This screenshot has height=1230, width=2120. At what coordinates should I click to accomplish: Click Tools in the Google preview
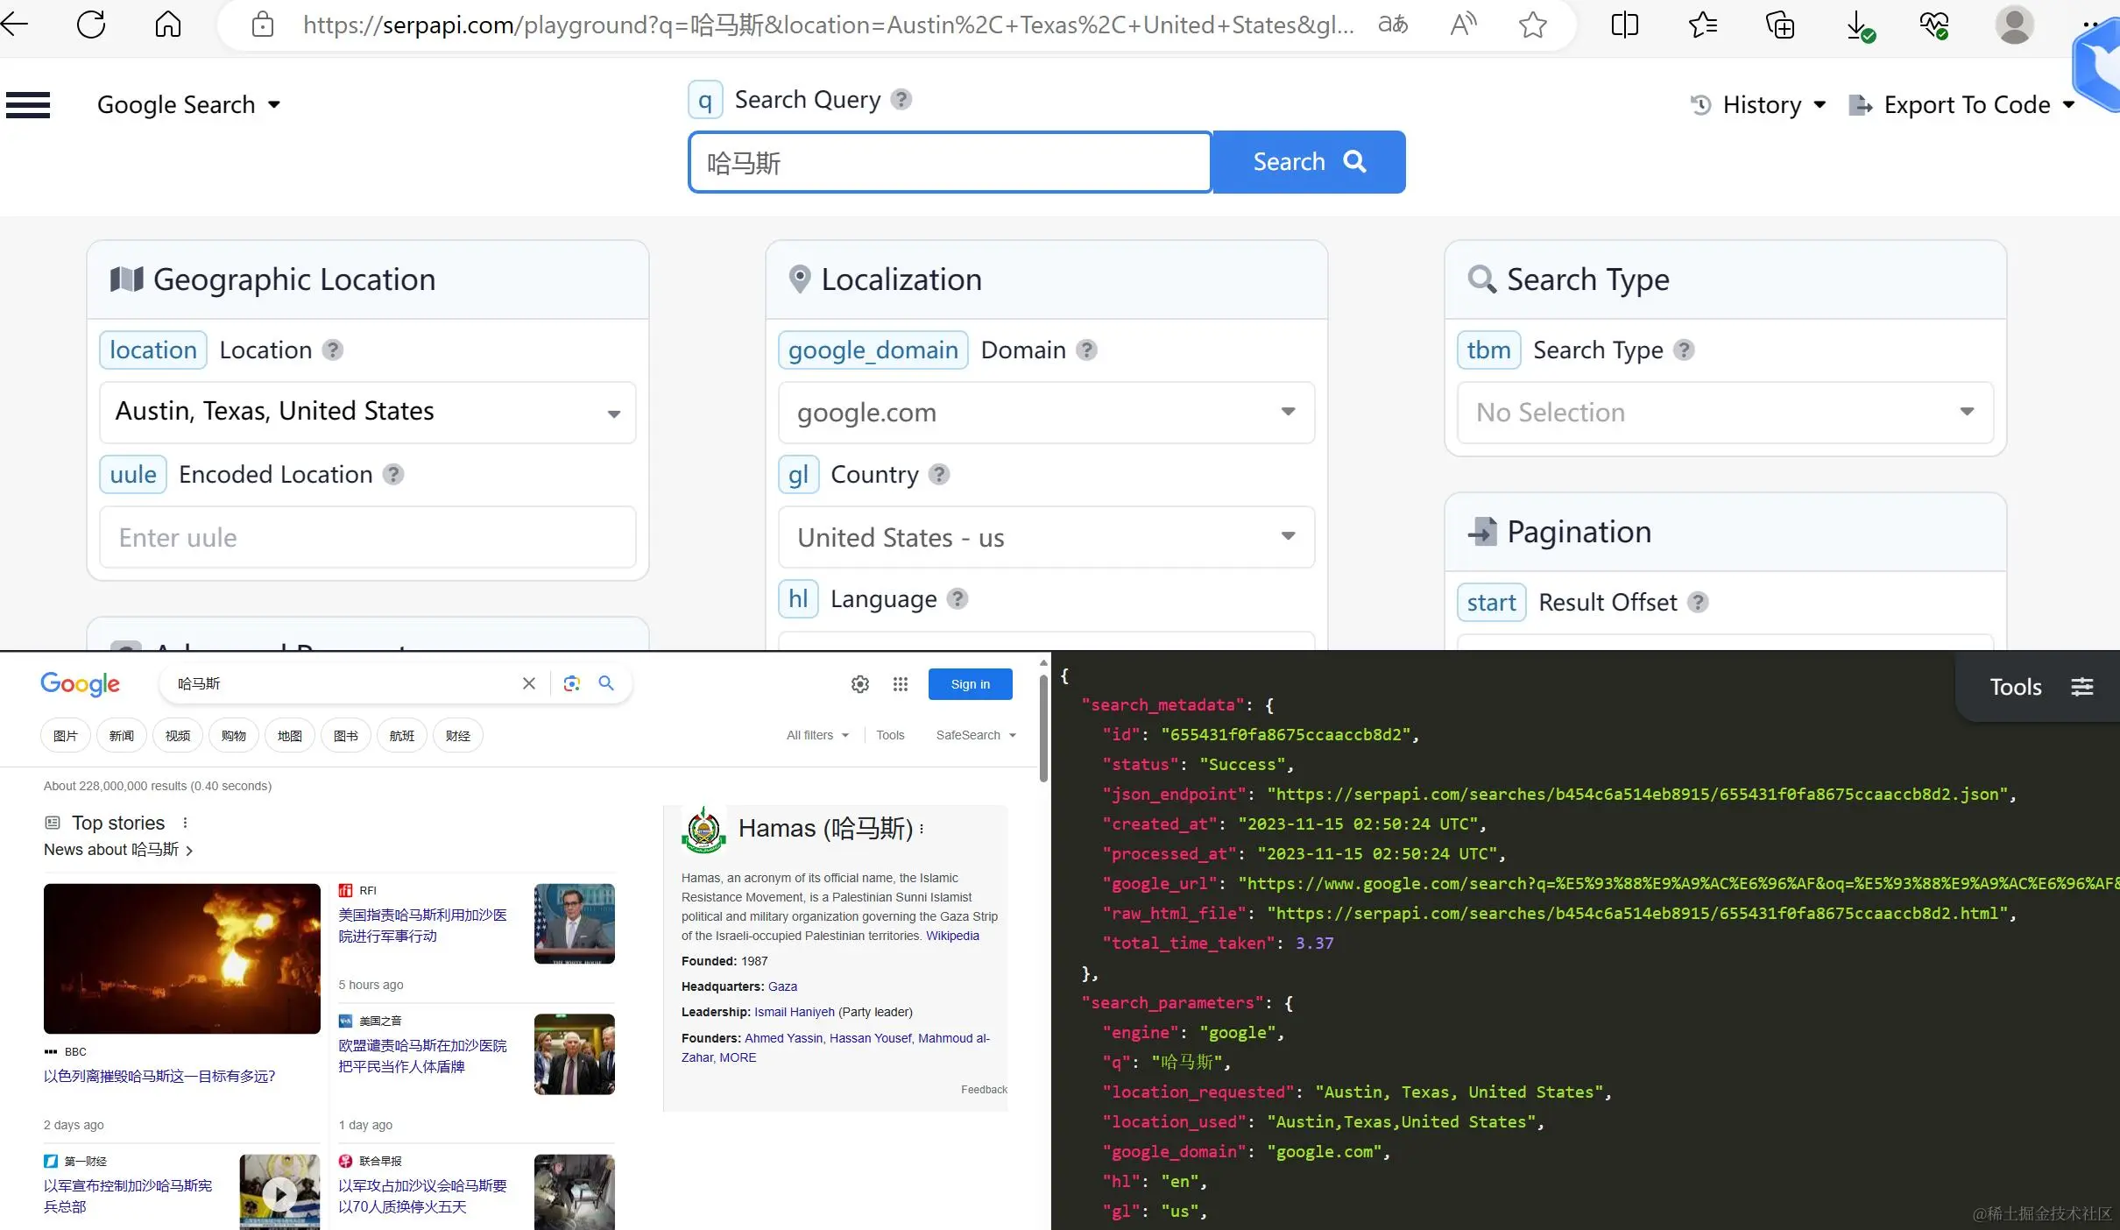coord(890,735)
